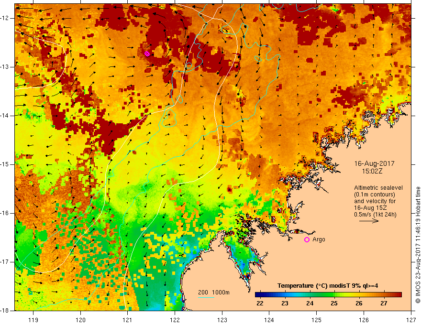421x325 pixels.
Task: Click the '(0.1m contours)' text line
Action: pyautogui.click(x=375, y=195)
